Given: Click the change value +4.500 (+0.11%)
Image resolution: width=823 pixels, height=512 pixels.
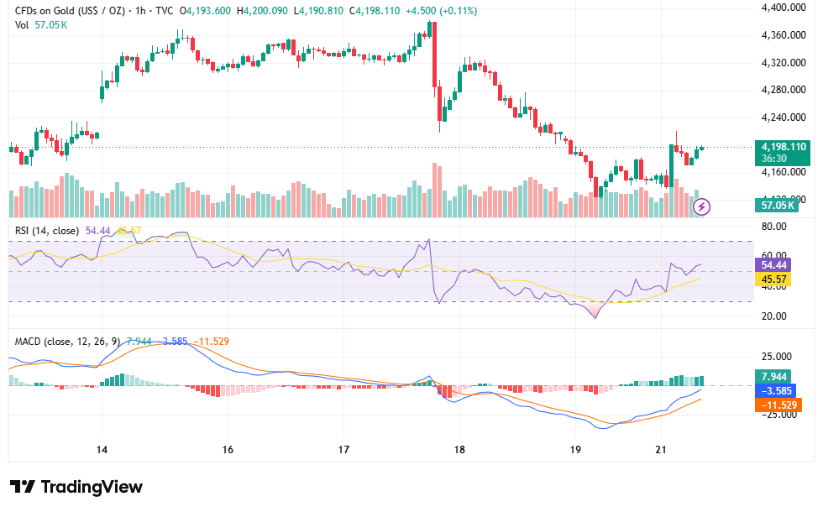Looking at the screenshot, I should (x=442, y=10).
